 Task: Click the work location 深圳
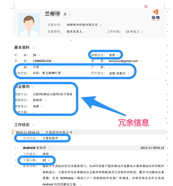tap(46, 154)
